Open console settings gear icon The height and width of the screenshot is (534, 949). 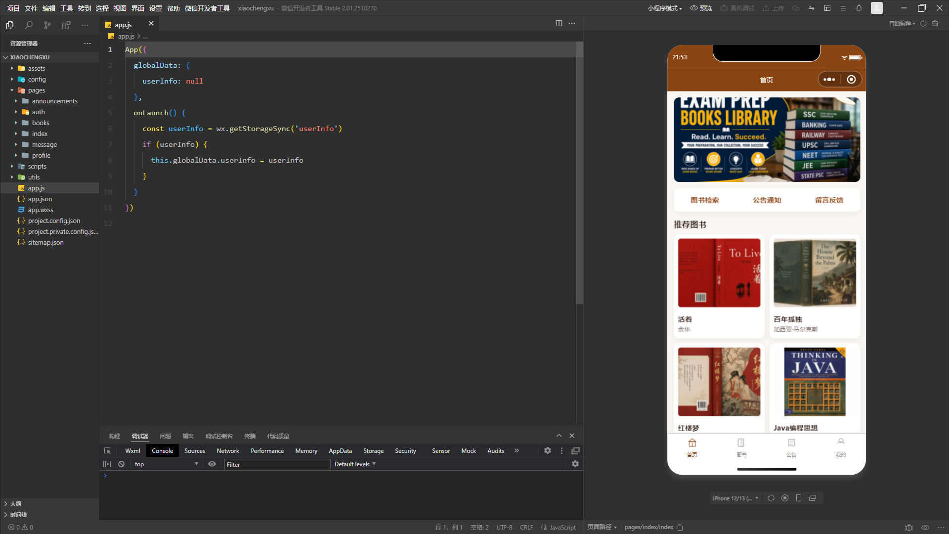point(575,464)
